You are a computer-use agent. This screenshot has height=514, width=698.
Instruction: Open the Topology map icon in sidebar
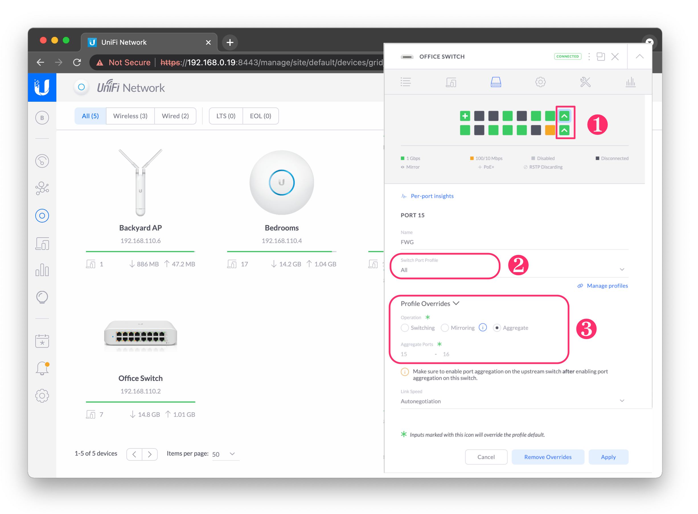42,188
